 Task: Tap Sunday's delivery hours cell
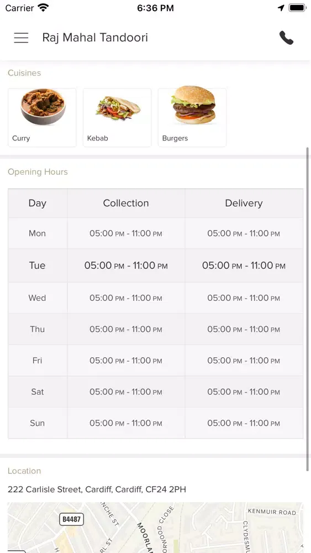[244, 423]
